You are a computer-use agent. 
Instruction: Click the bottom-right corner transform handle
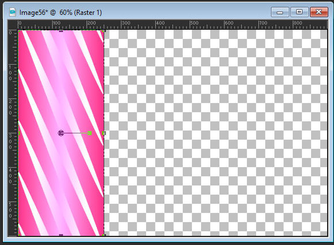tap(104, 235)
